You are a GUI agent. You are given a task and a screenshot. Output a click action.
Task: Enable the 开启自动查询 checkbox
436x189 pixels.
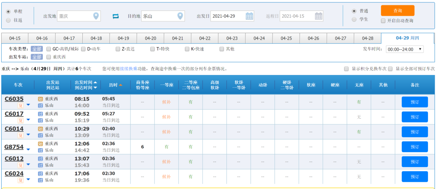pyautogui.click(x=383, y=21)
